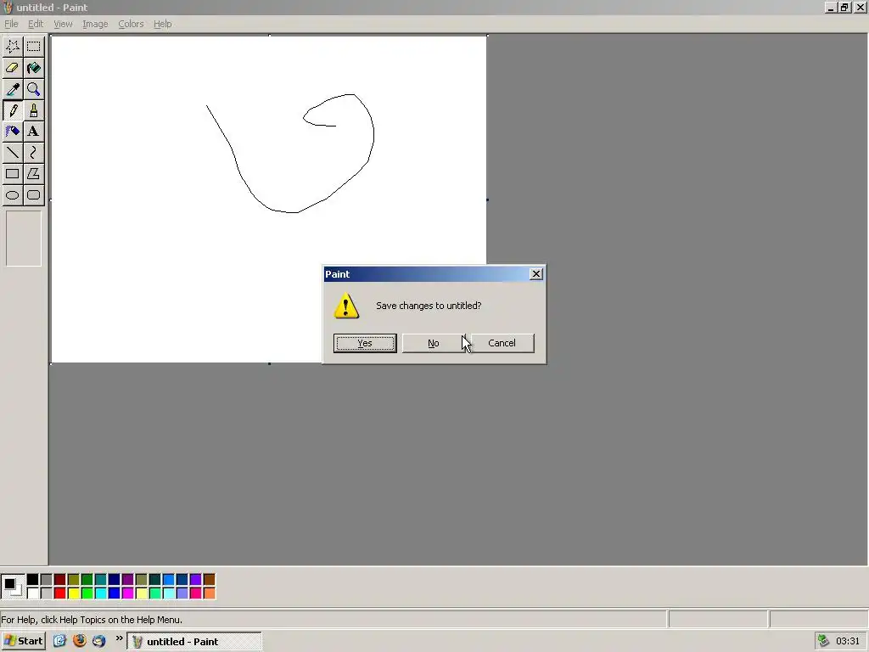Select the Text tool
Viewport: 869px width, 652px height.
click(34, 132)
